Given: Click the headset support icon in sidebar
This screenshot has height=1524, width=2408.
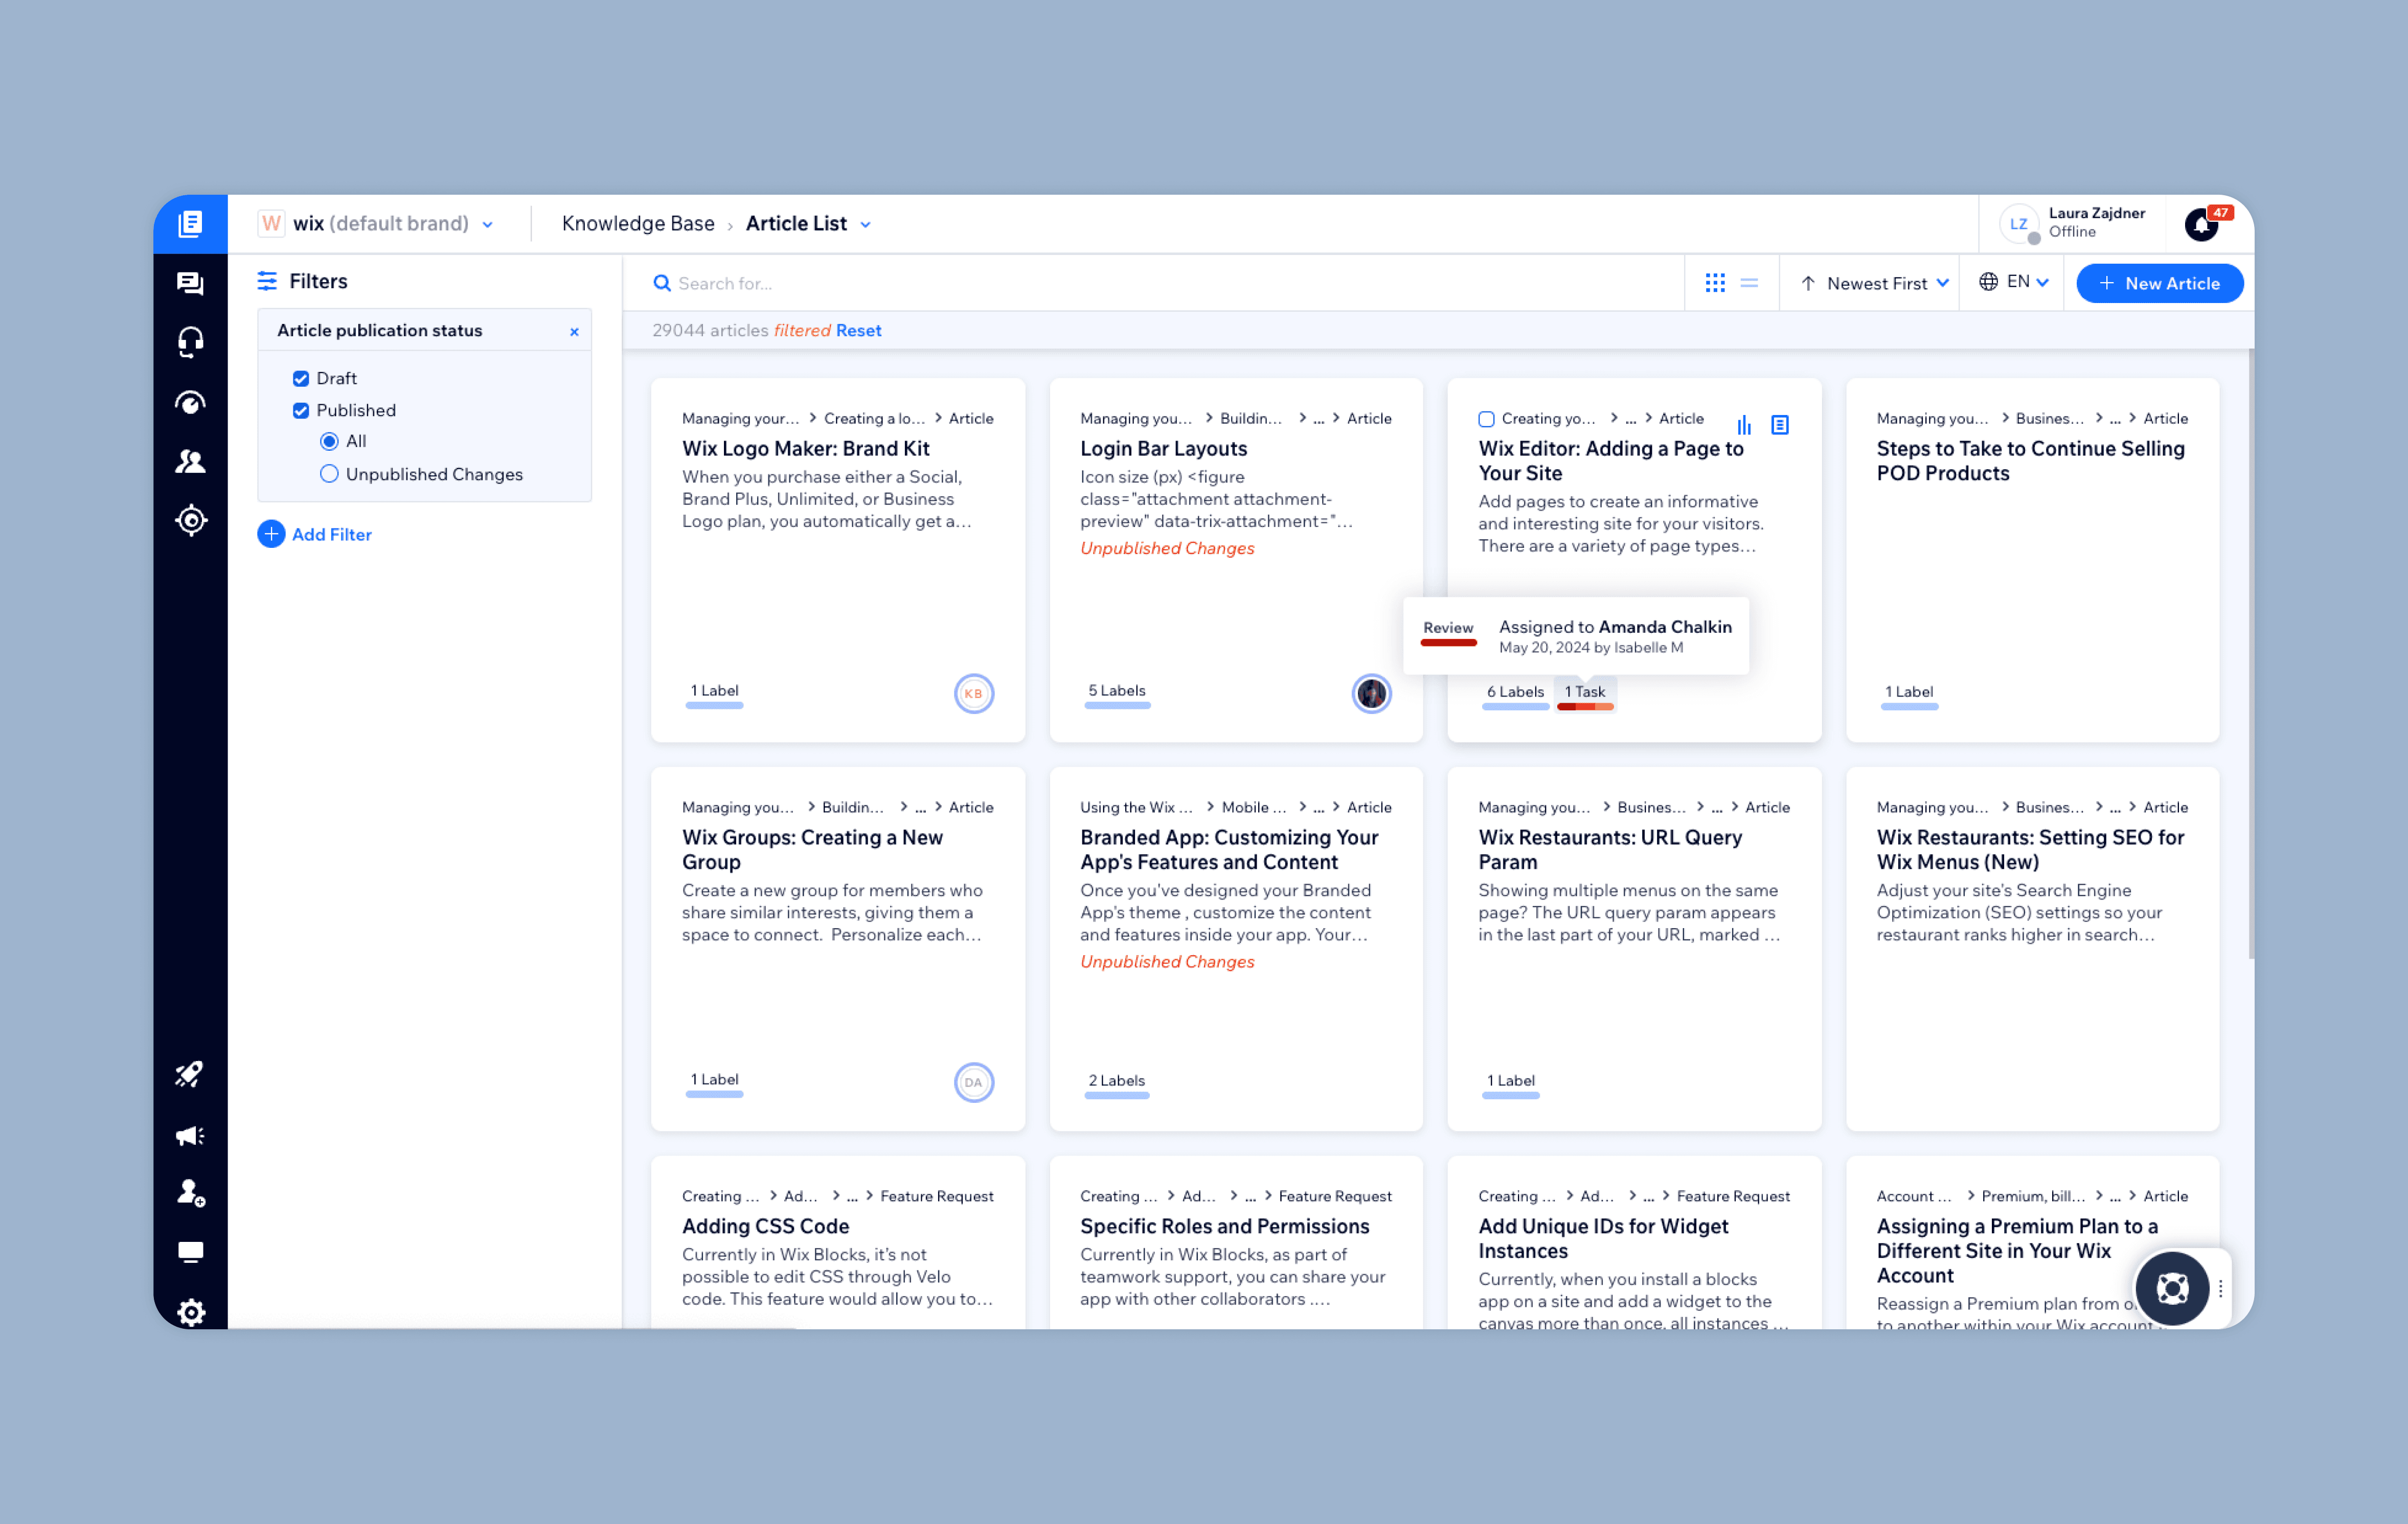Looking at the screenshot, I should coord(190,343).
